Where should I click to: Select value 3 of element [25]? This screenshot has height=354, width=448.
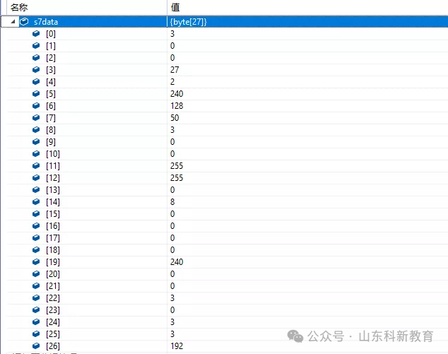click(x=172, y=334)
